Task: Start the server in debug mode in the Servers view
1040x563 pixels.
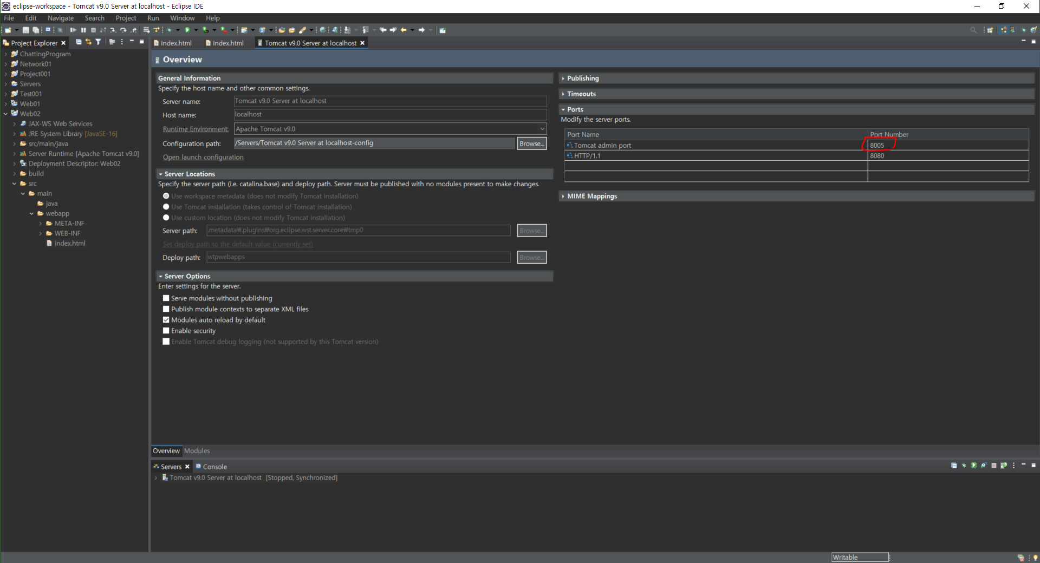Action: coord(964,466)
